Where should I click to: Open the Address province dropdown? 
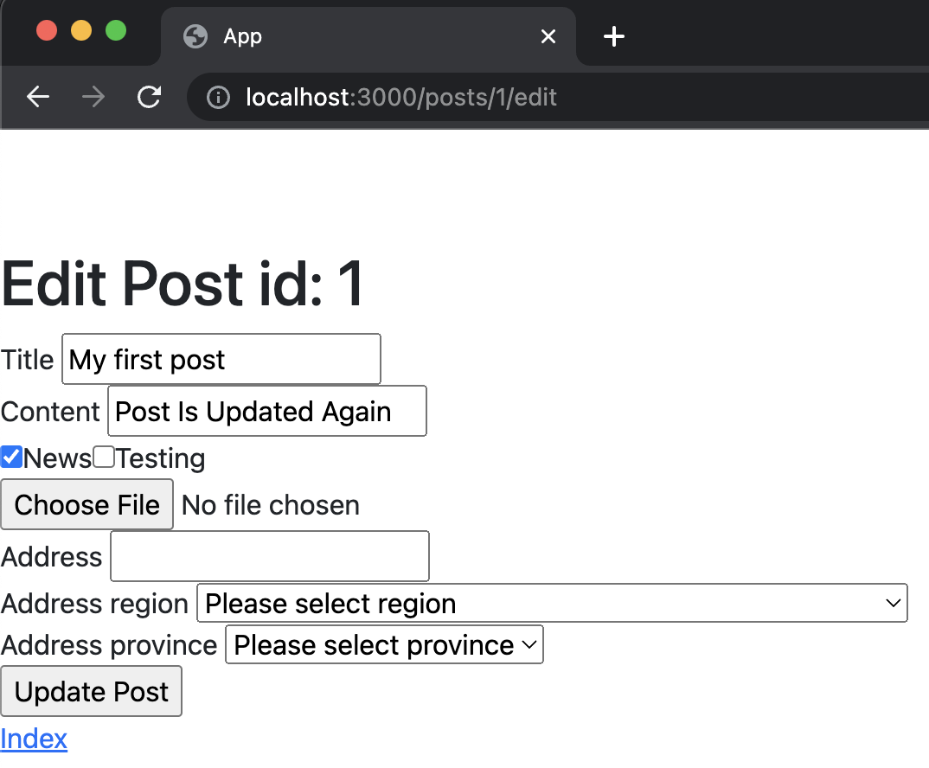pyautogui.click(x=384, y=645)
